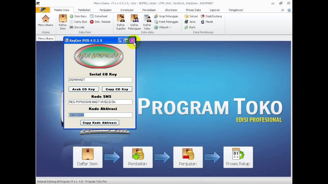
Task: Switch to the Persediaan ribbon tab
Action: click(x=149, y=10)
